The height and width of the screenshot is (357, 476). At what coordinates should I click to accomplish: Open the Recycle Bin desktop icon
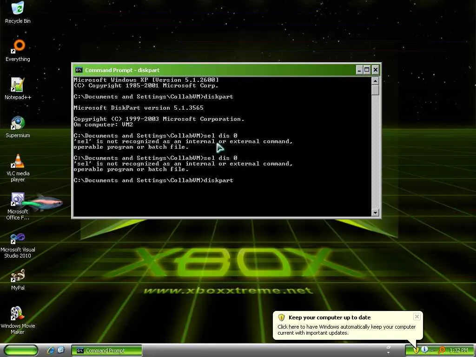tap(18, 12)
